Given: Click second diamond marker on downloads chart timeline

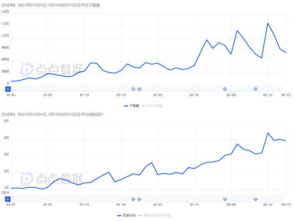Looking at the screenshot, I should (139, 89).
